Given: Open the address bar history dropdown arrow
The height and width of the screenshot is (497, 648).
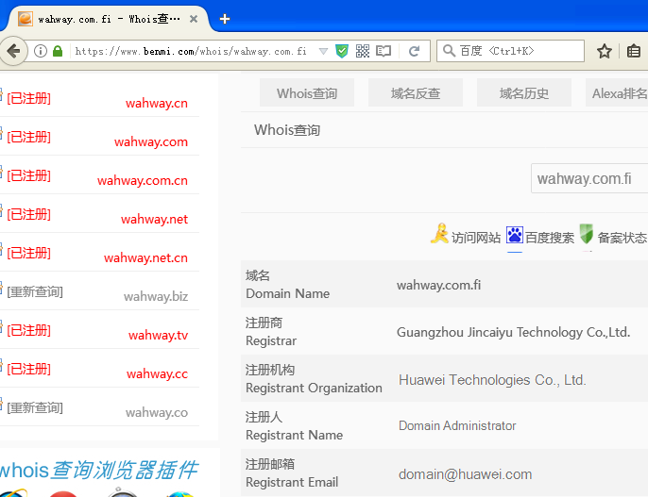Looking at the screenshot, I should 323,51.
